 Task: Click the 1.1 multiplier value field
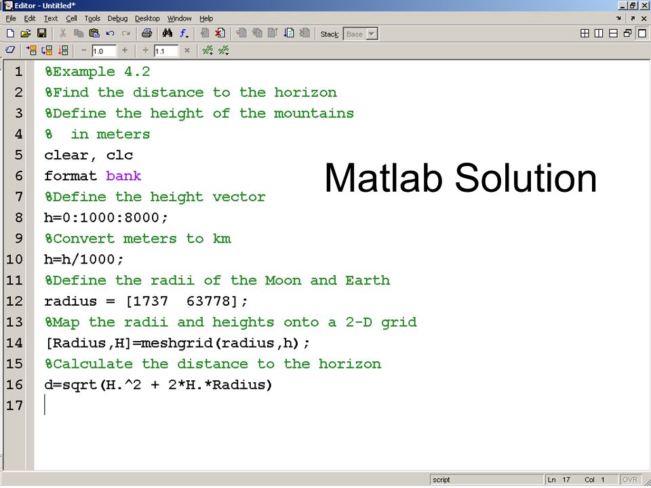click(x=166, y=51)
